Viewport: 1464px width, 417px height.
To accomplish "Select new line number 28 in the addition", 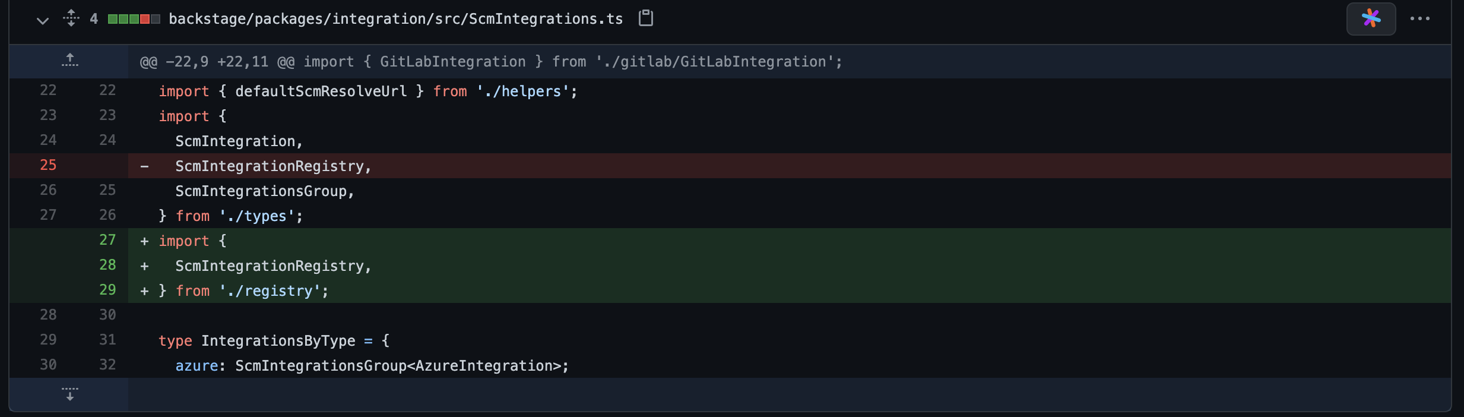I will tap(109, 265).
